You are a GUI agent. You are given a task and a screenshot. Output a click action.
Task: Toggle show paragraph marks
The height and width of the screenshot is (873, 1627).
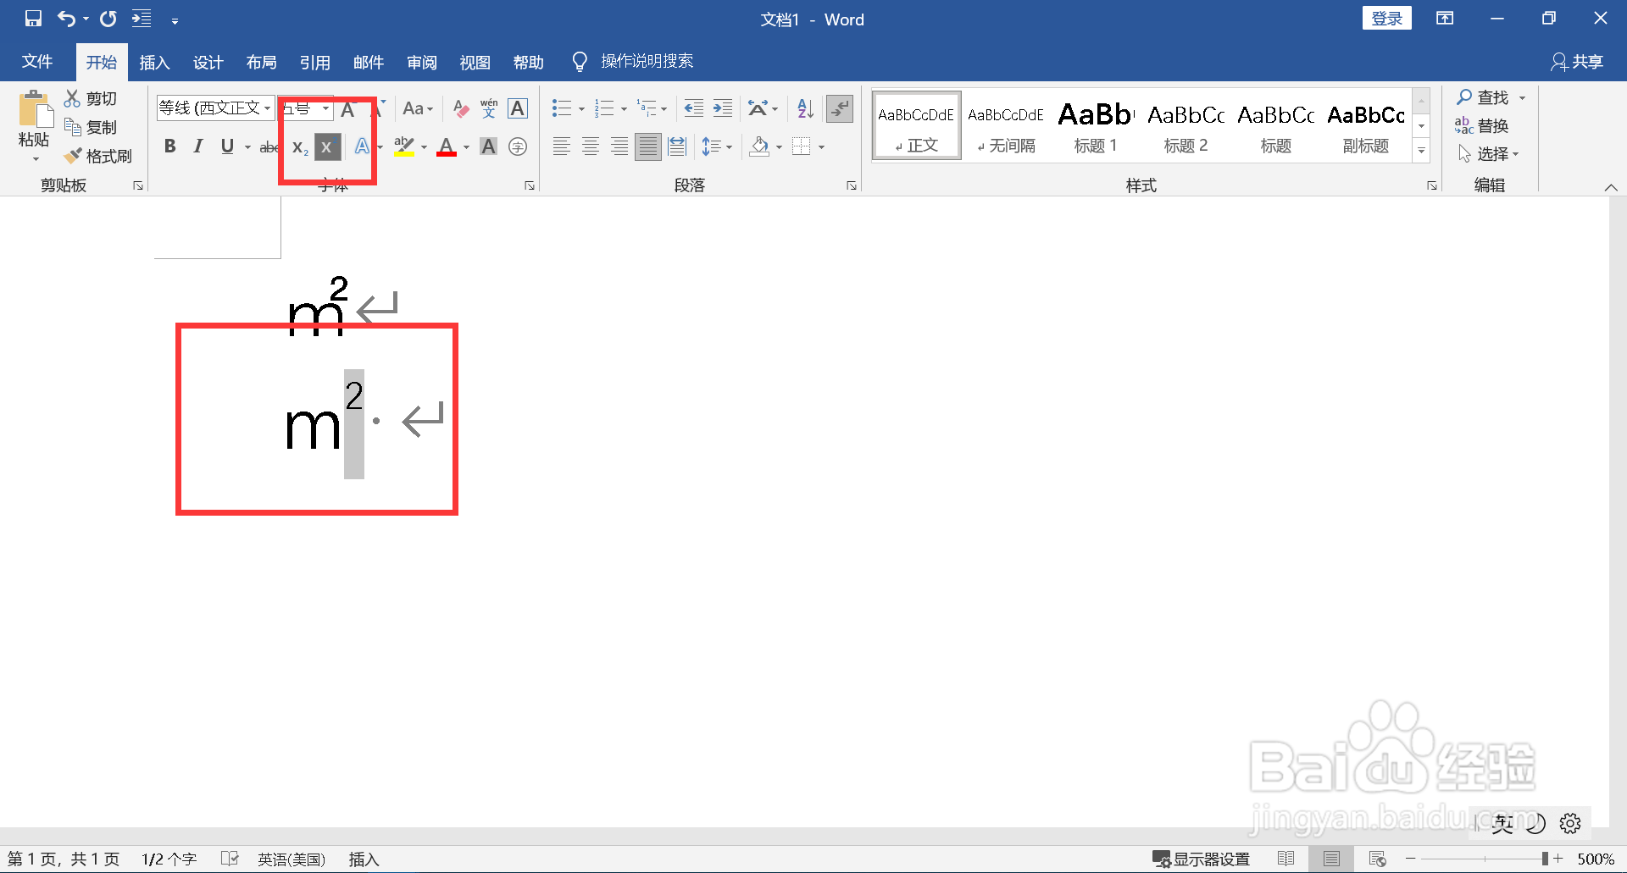tap(840, 108)
